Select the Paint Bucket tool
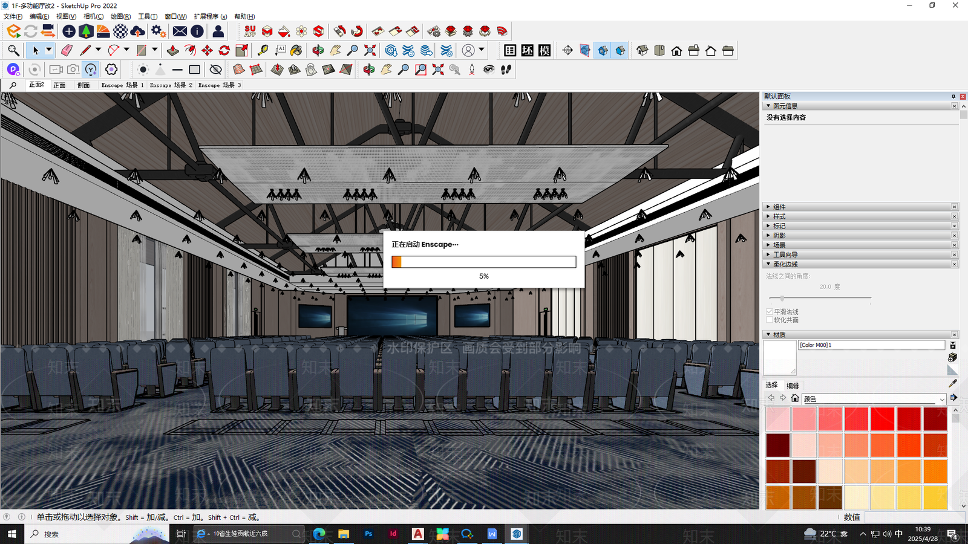 [296, 50]
